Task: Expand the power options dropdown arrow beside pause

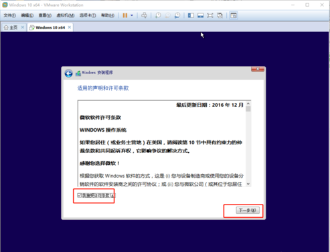Action: pyautogui.click(x=132, y=15)
